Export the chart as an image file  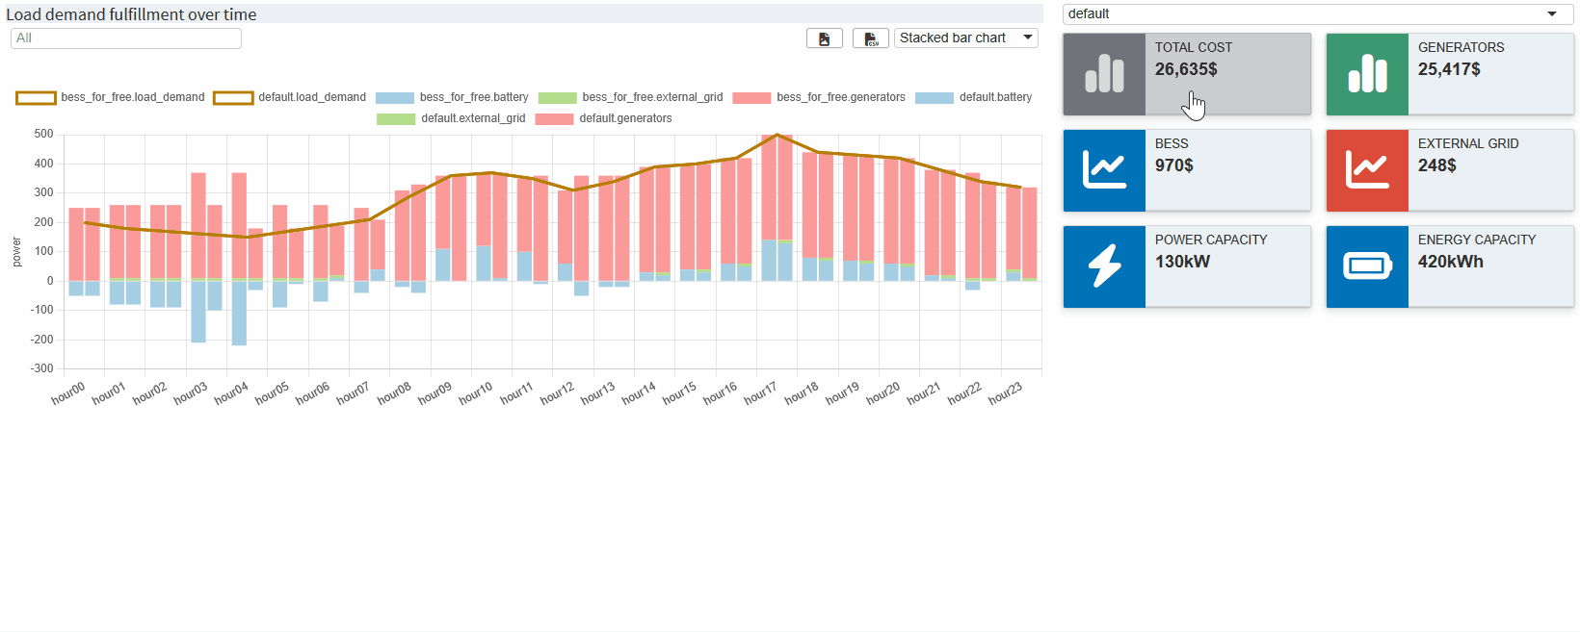[824, 38]
